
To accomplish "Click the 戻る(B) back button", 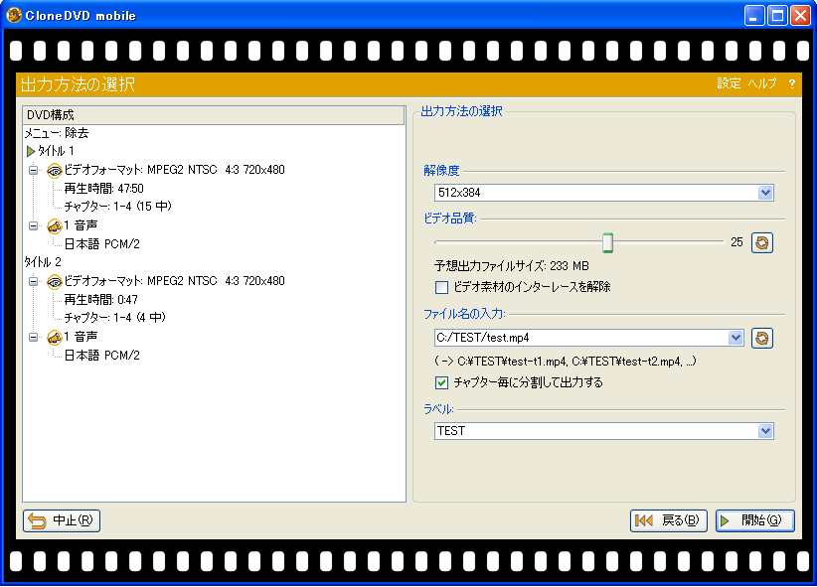I will [x=669, y=520].
